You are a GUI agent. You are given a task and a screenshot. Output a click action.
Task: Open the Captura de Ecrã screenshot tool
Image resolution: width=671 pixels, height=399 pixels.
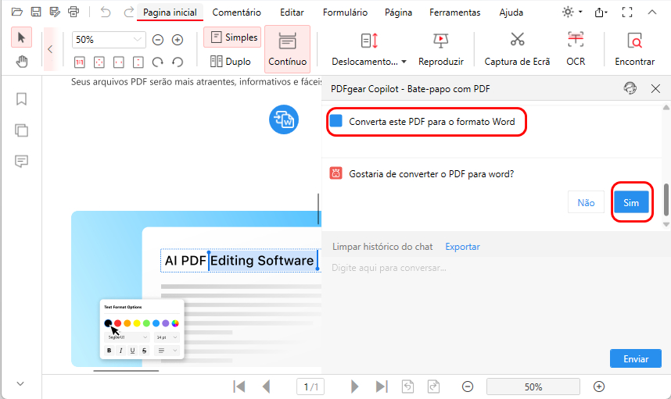(517, 48)
